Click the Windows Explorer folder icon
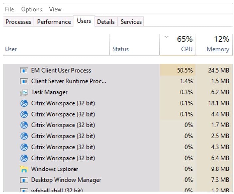The width and height of the screenshot is (234, 194). tap(24, 169)
